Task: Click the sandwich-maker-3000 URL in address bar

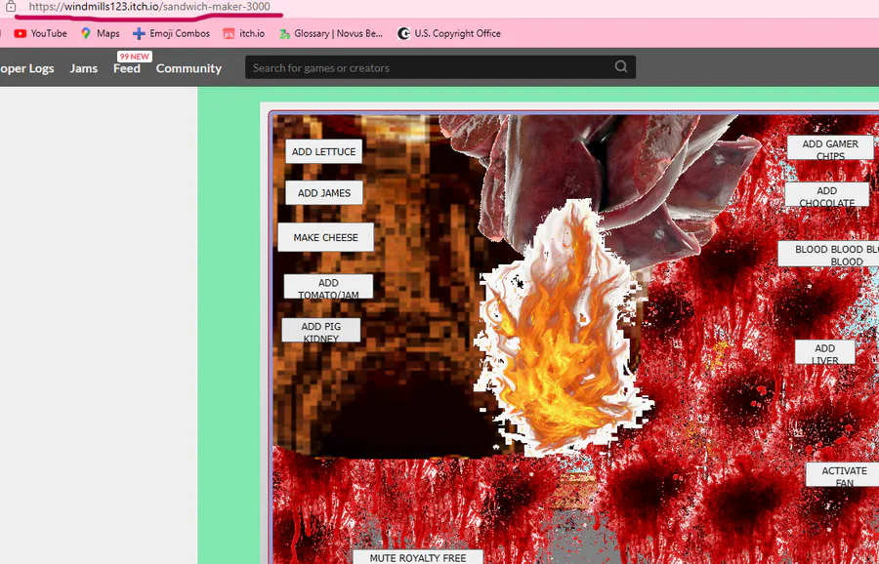Action: [149, 7]
